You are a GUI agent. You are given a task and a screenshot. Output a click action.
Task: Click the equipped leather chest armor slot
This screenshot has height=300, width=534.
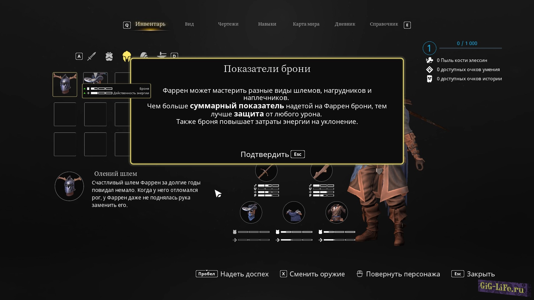[337, 212]
